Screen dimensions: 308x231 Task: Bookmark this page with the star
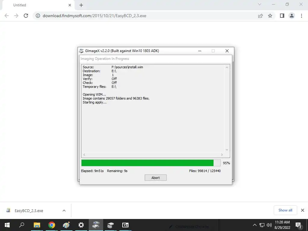tap(270, 16)
